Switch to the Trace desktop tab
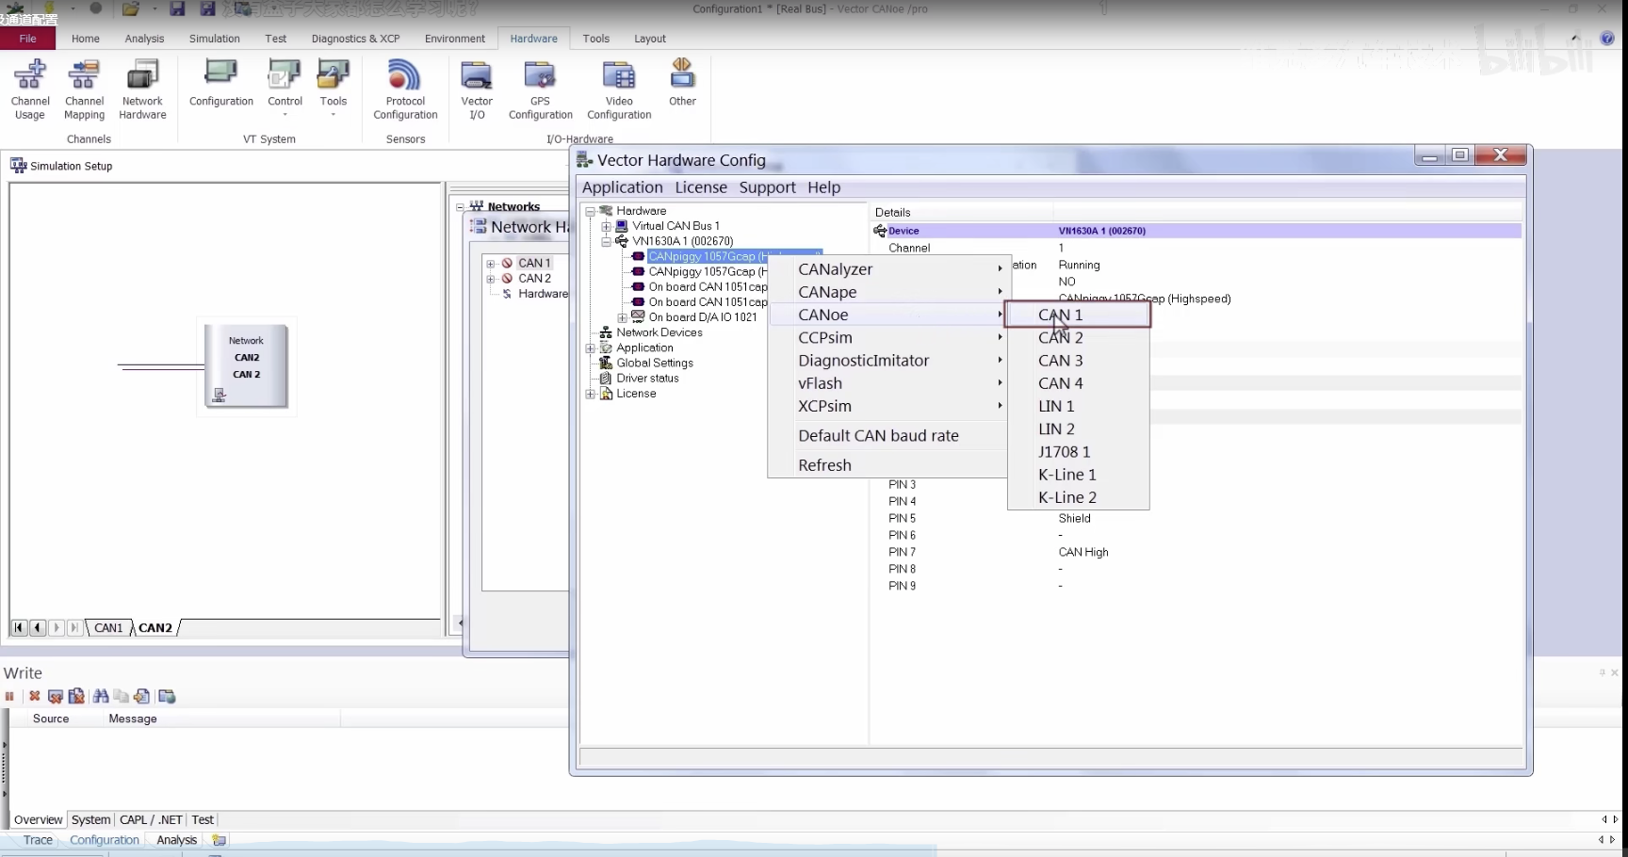 tap(38, 840)
